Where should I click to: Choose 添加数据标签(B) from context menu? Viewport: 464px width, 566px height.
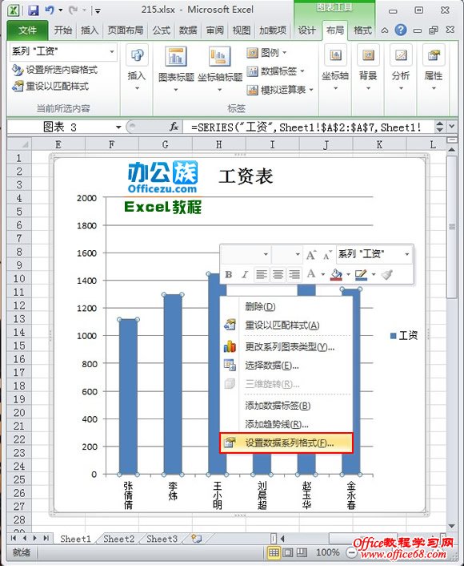pyautogui.click(x=286, y=406)
